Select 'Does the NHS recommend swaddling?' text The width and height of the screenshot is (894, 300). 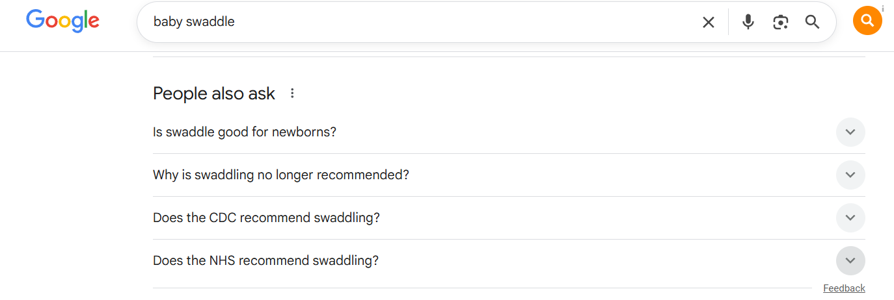point(265,261)
